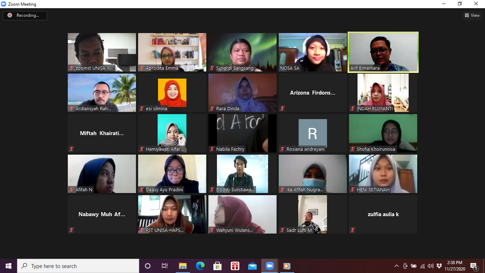The width and height of the screenshot is (485, 273).
Task: Select NOSA SA's video tile
Action: (312, 52)
